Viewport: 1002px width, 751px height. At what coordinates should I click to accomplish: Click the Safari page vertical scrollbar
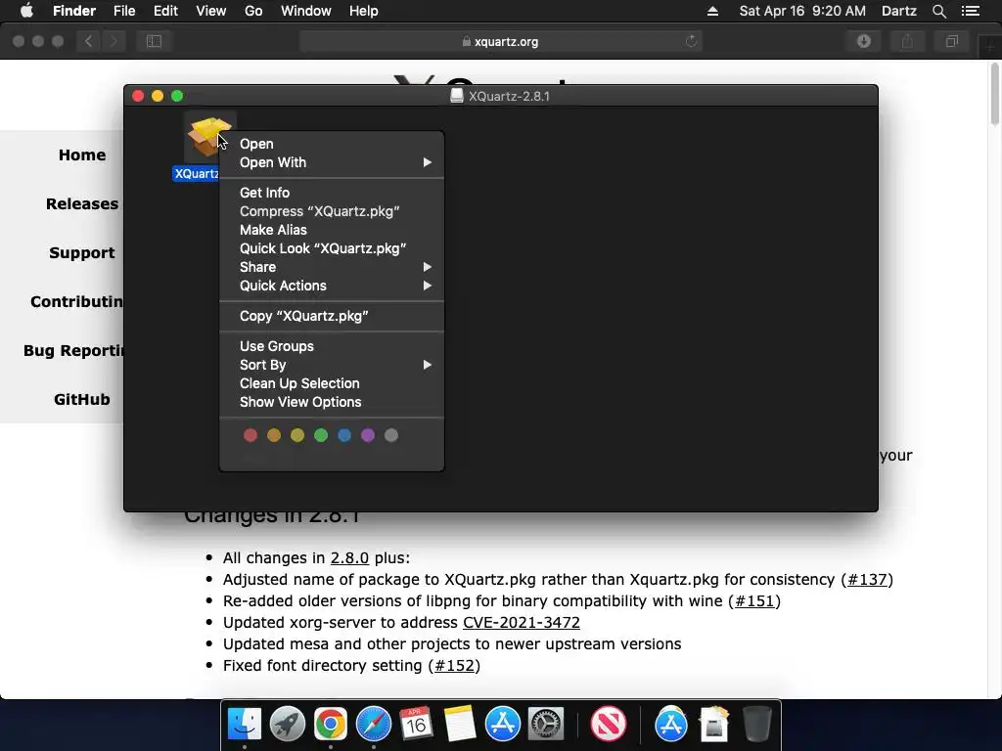pyautogui.click(x=995, y=95)
